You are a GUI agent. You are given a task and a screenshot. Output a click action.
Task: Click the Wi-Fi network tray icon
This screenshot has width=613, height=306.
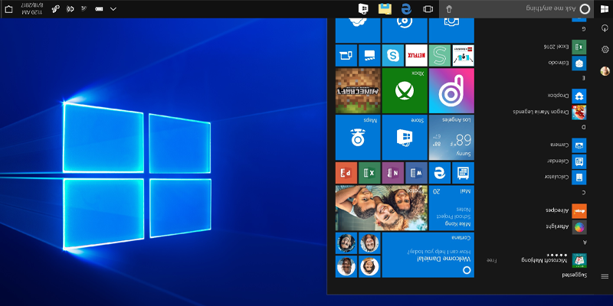pyautogui.click(x=84, y=8)
